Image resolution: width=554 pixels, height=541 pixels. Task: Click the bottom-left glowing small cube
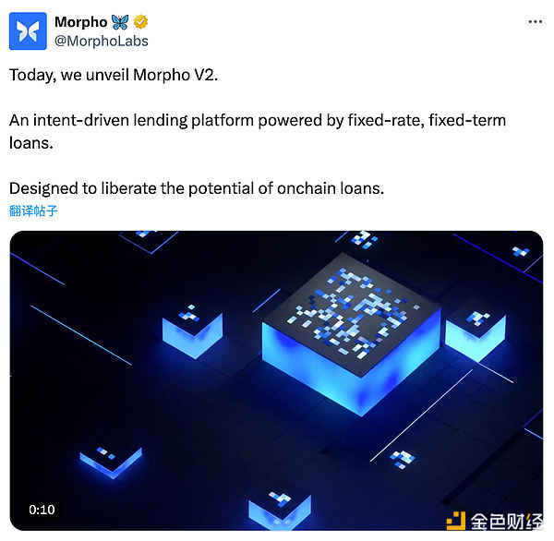click(x=111, y=463)
